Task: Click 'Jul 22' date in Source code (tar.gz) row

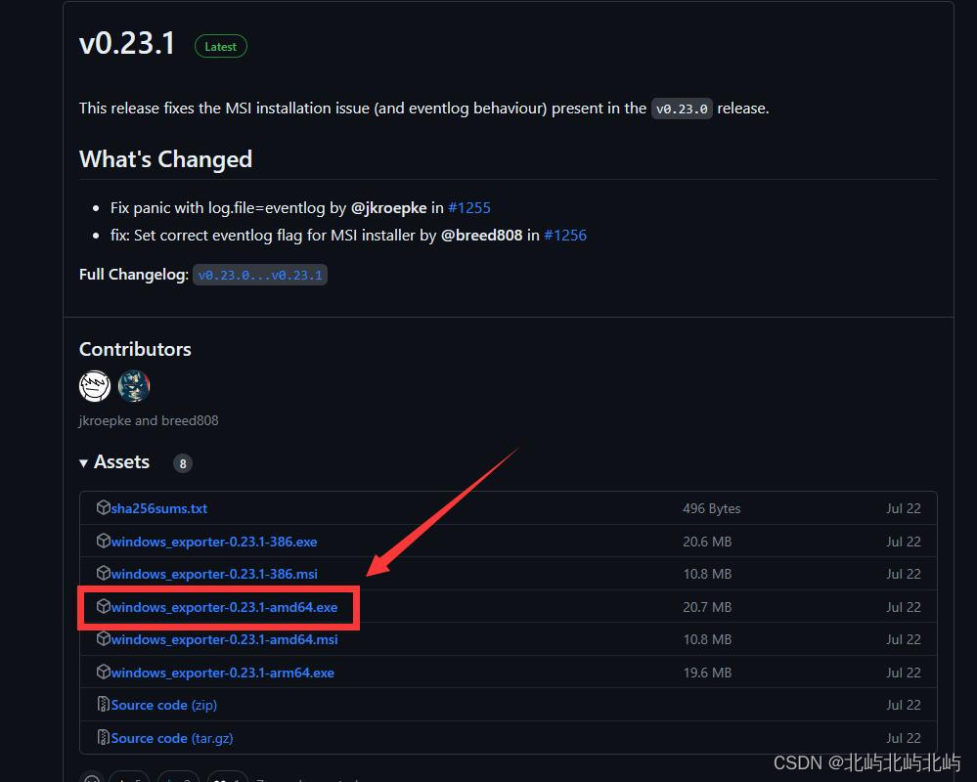Action: (904, 738)
